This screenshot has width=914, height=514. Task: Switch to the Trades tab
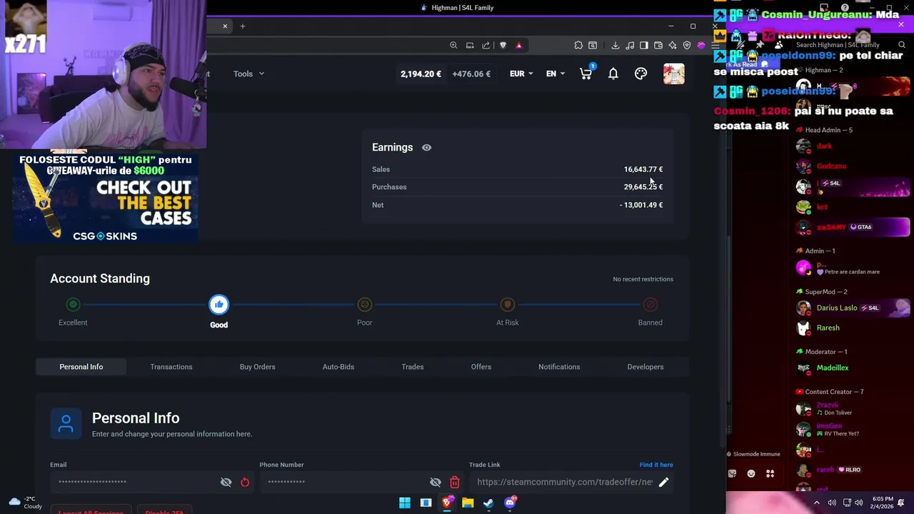413,367
